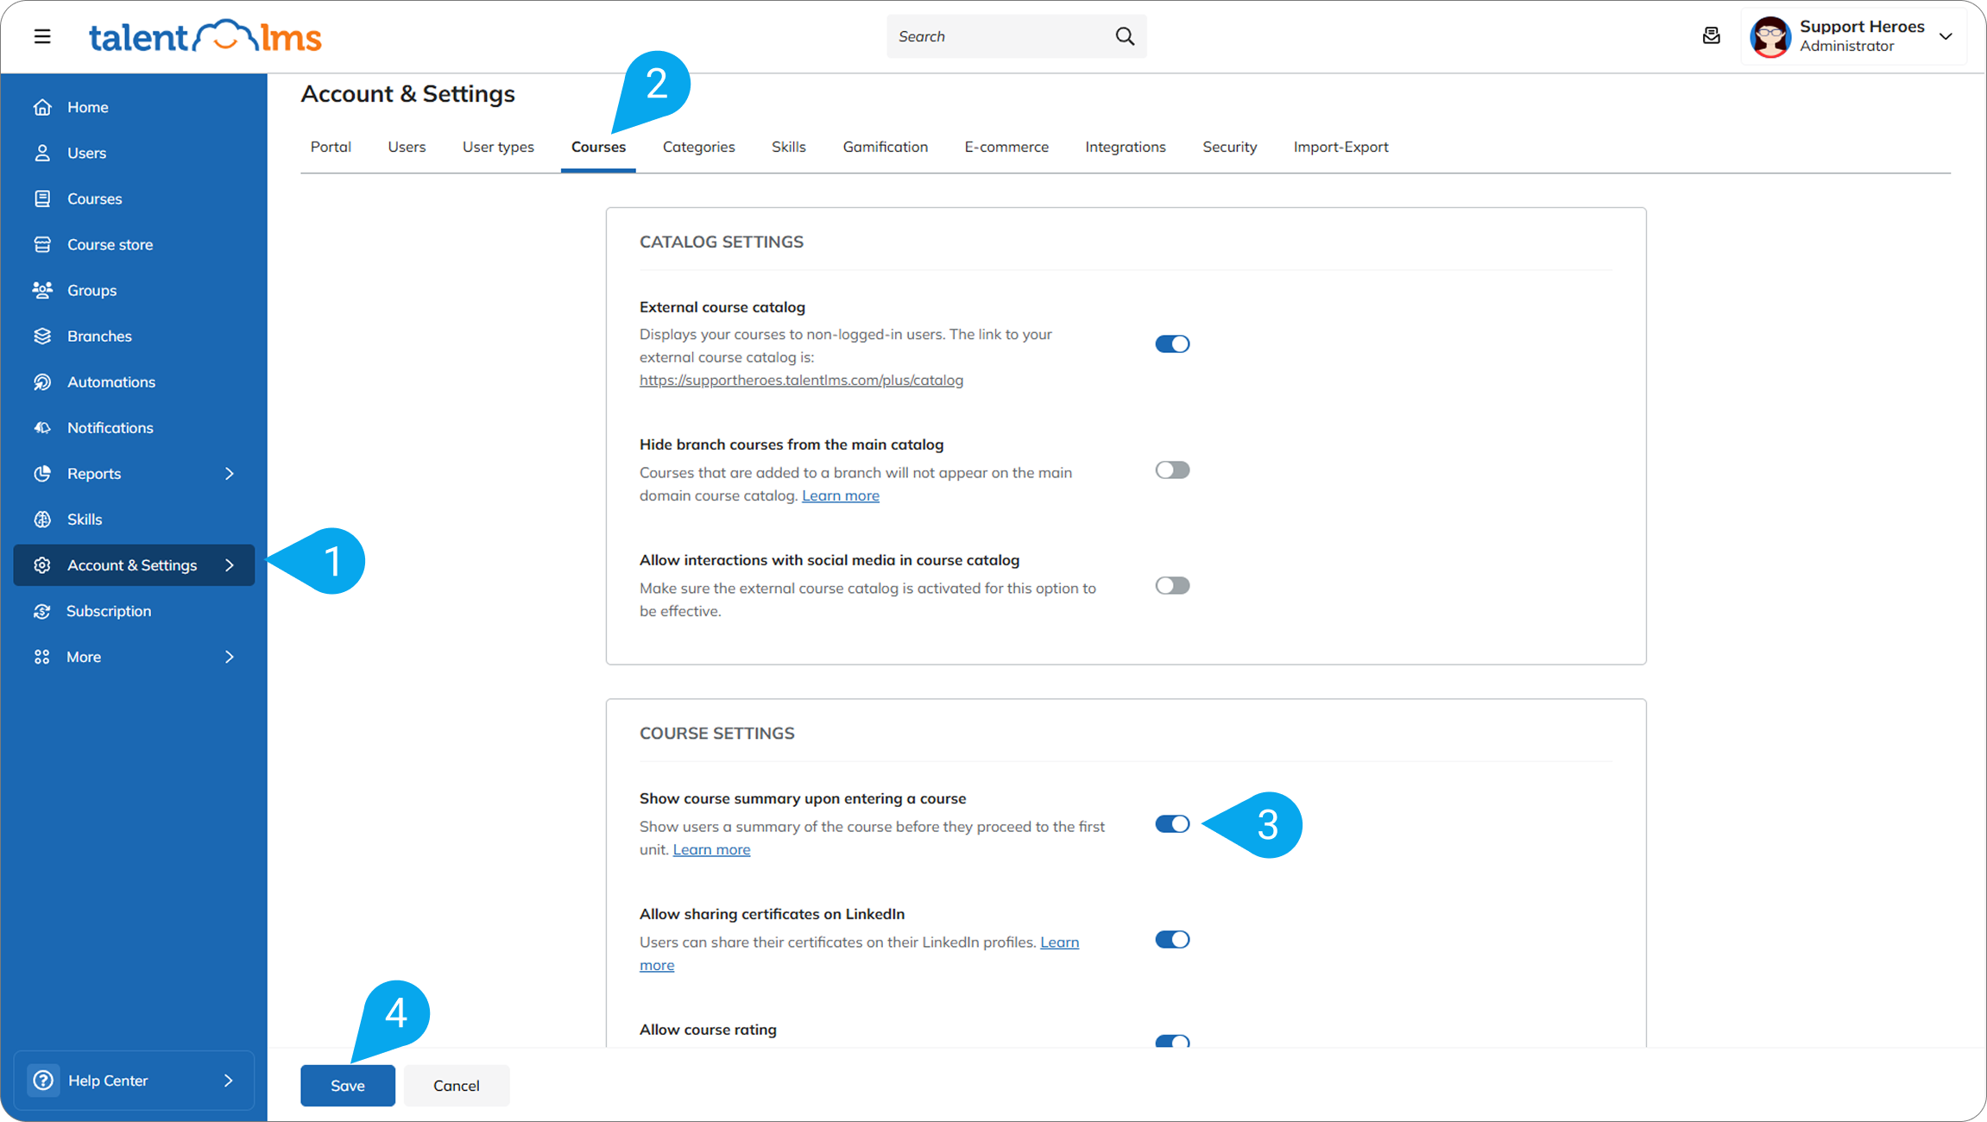Viewport: 1987px width, 1122px height.
Task: Click the Course store icon
Action: (42, 244)
